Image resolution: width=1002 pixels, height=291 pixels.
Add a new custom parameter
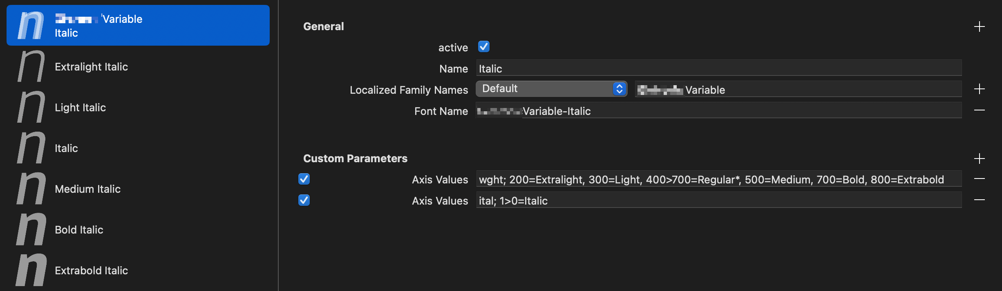coord(979,159)
